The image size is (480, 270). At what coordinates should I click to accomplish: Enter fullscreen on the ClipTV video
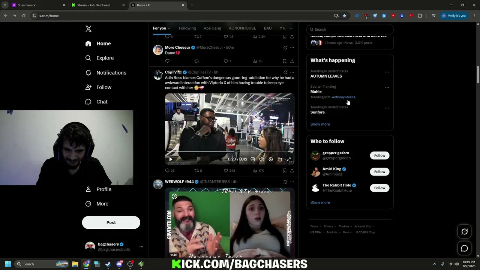click(289, 159)
